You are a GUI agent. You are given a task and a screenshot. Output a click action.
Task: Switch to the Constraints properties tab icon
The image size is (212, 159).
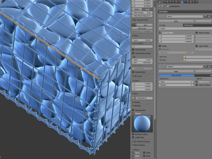click(179, 2)
